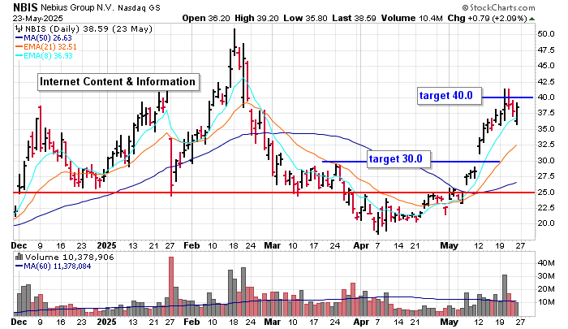The width and height of the screenshot is (568, 329).
Task: Click the MA(60) 11,378,084 volume legend entry
Action: [x=54, y=266]
